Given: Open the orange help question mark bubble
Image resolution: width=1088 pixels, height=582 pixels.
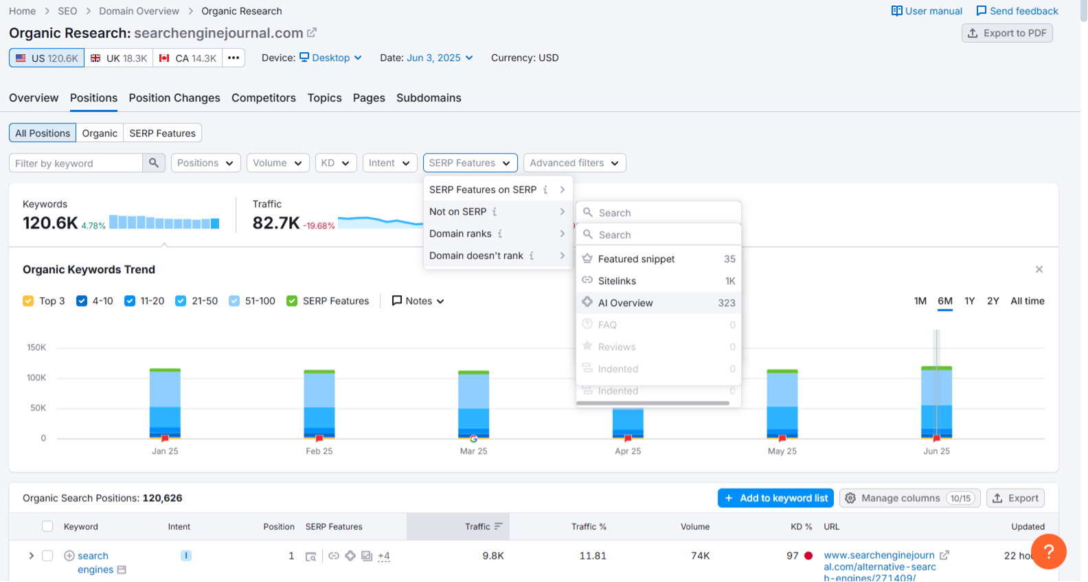Looking at the screenshot, I should coord(1049,552).
